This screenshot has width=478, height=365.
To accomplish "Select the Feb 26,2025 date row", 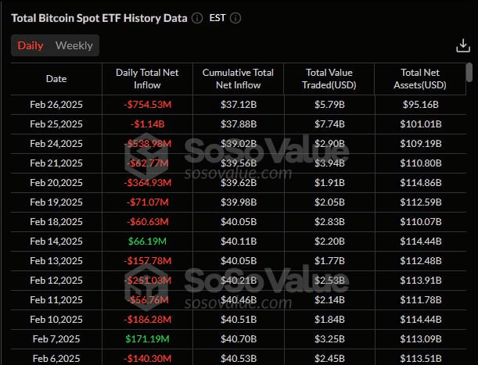I will point(56,105).
